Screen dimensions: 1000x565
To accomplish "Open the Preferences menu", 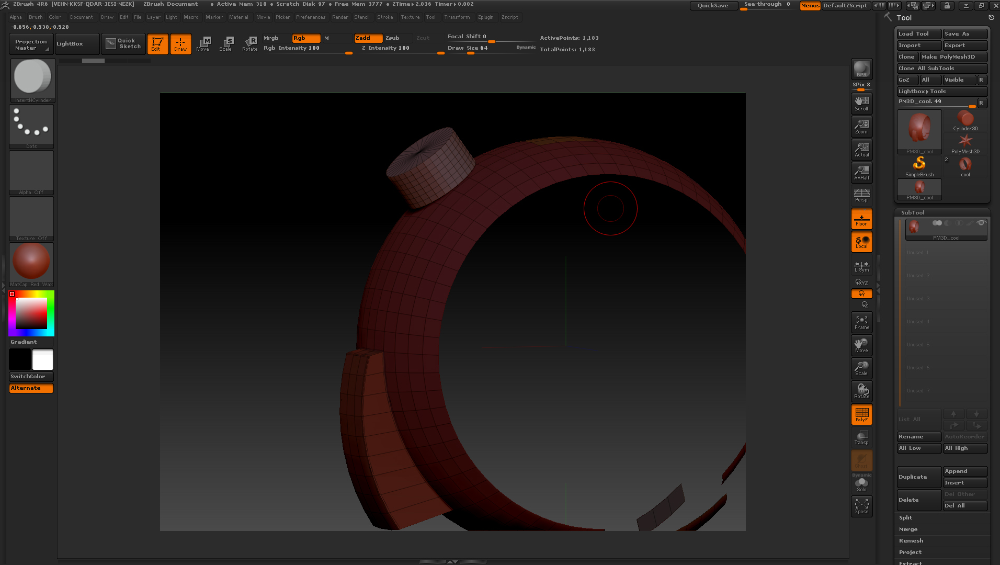I will click(x=310, y=17).
